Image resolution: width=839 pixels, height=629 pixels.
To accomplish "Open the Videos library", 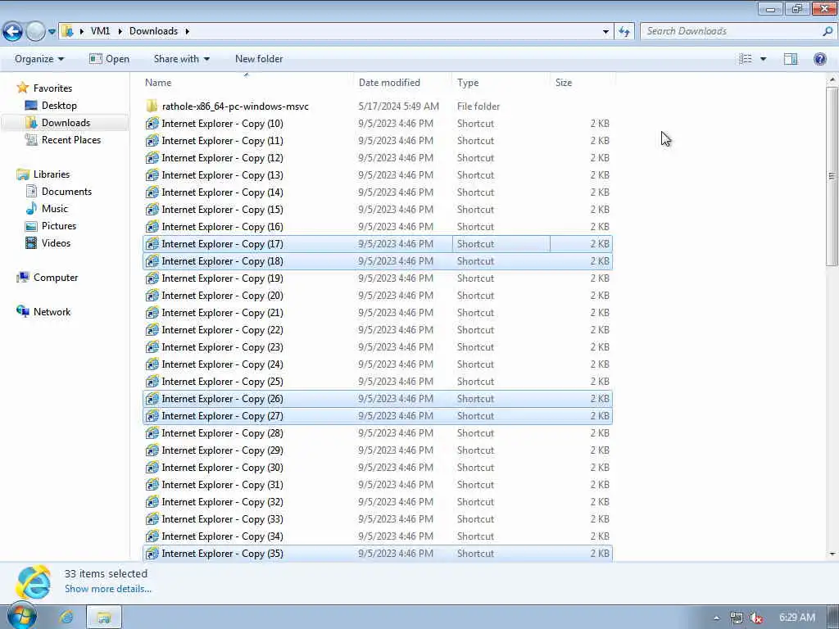I will (x=56, y=242).
